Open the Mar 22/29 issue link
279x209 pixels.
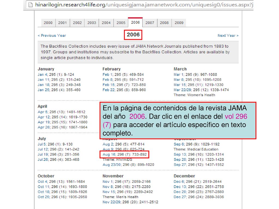(x=183, y=90)
